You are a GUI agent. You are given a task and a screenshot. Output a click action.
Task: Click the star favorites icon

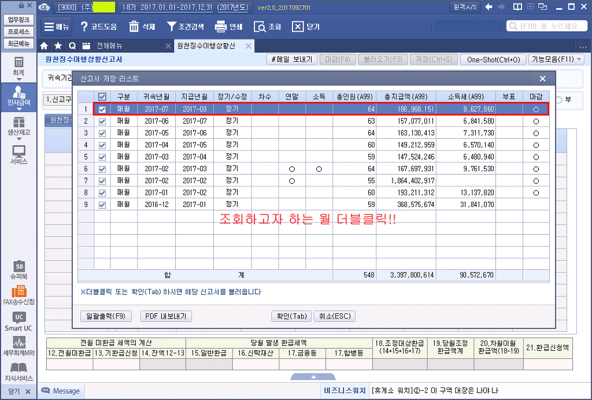coord(58,46)
